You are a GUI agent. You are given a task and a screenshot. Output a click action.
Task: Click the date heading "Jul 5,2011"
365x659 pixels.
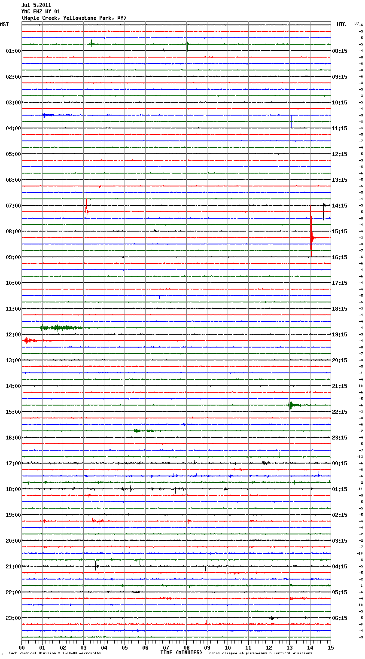tap(36, 5)
